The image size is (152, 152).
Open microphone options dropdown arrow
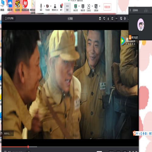click(44, 6)
